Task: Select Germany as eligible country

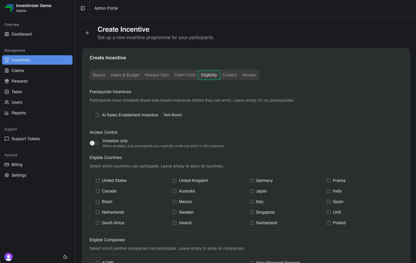Action: click(252, 180)
